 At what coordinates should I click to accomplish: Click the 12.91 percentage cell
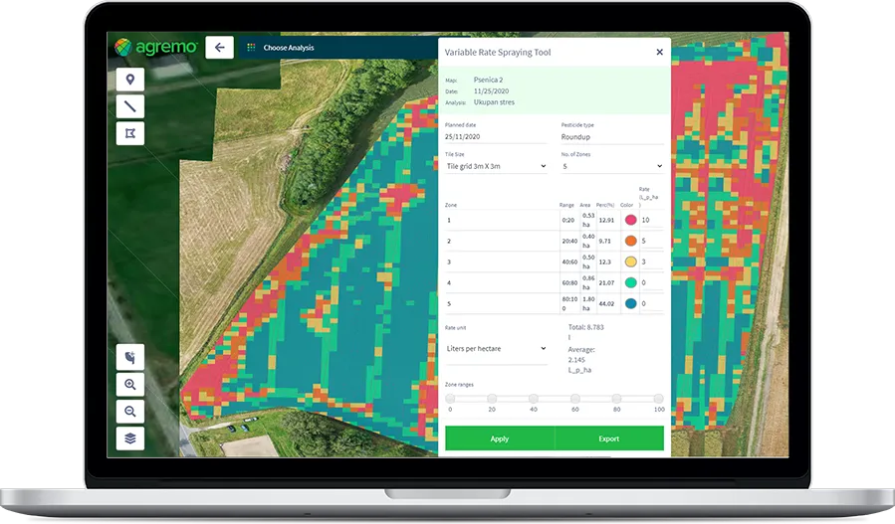coord(606,220)
